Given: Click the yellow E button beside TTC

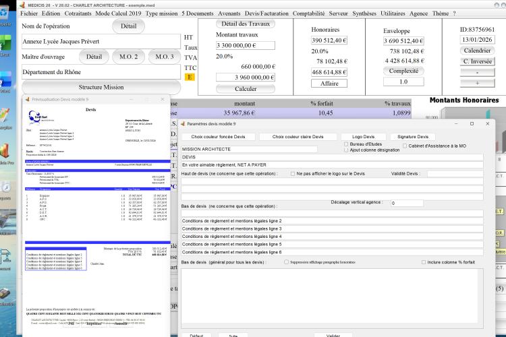Looking at the screenshot, I should (x=190, y=77).
